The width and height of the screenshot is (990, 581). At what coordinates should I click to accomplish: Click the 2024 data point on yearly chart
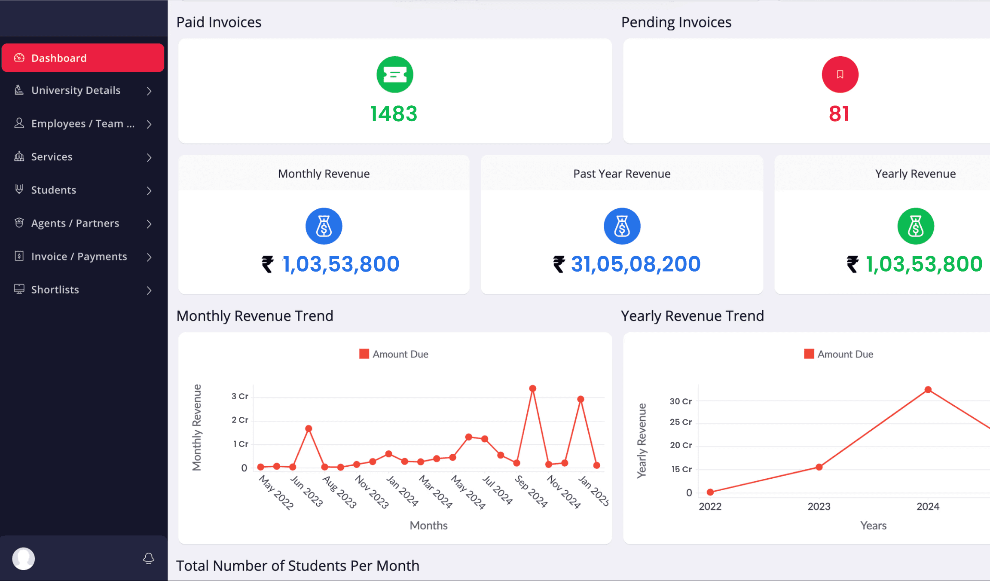(x=928, y=390)
